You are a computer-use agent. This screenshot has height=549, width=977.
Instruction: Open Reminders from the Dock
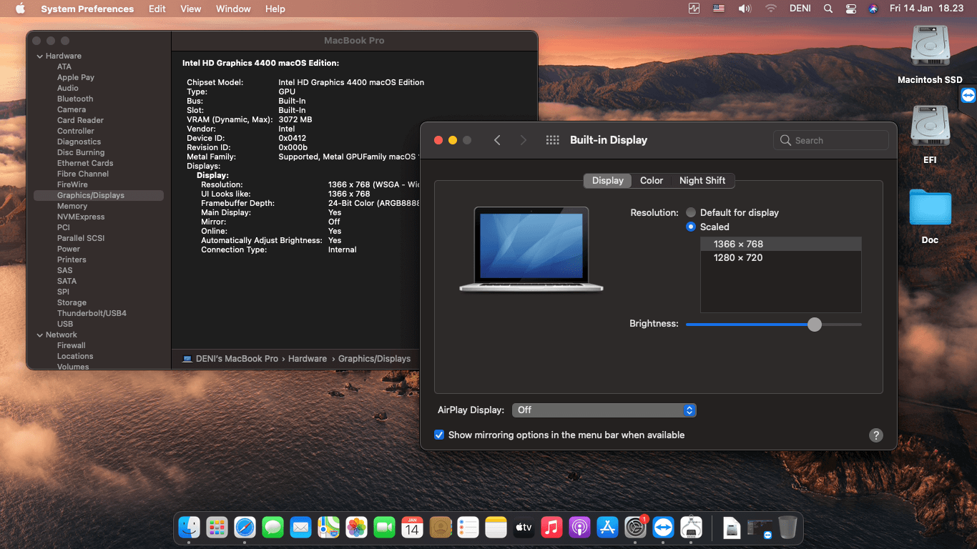(468, 528)
